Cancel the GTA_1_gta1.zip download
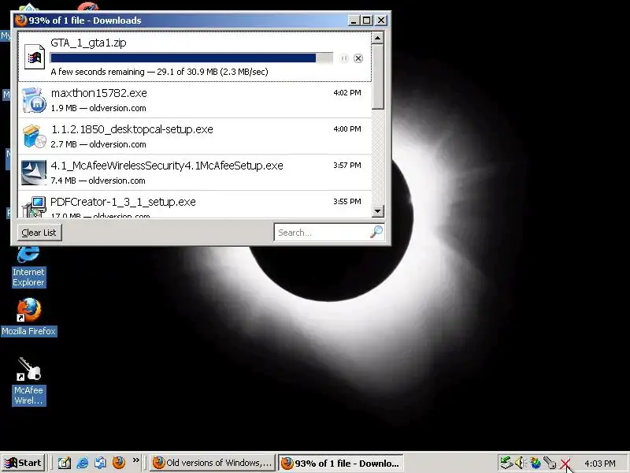Viewport: 630px width, 473px height. [358, 58]
